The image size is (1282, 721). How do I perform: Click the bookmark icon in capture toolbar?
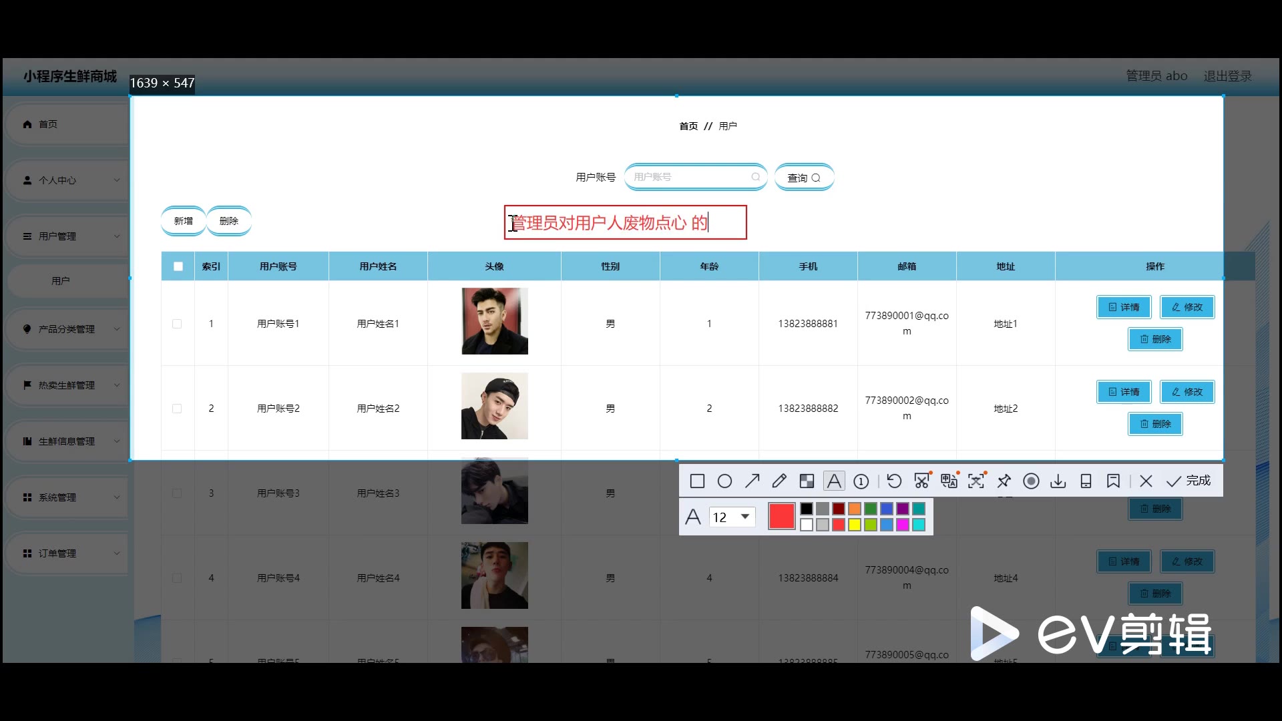pyautogui.click(x=1113, y=481)
